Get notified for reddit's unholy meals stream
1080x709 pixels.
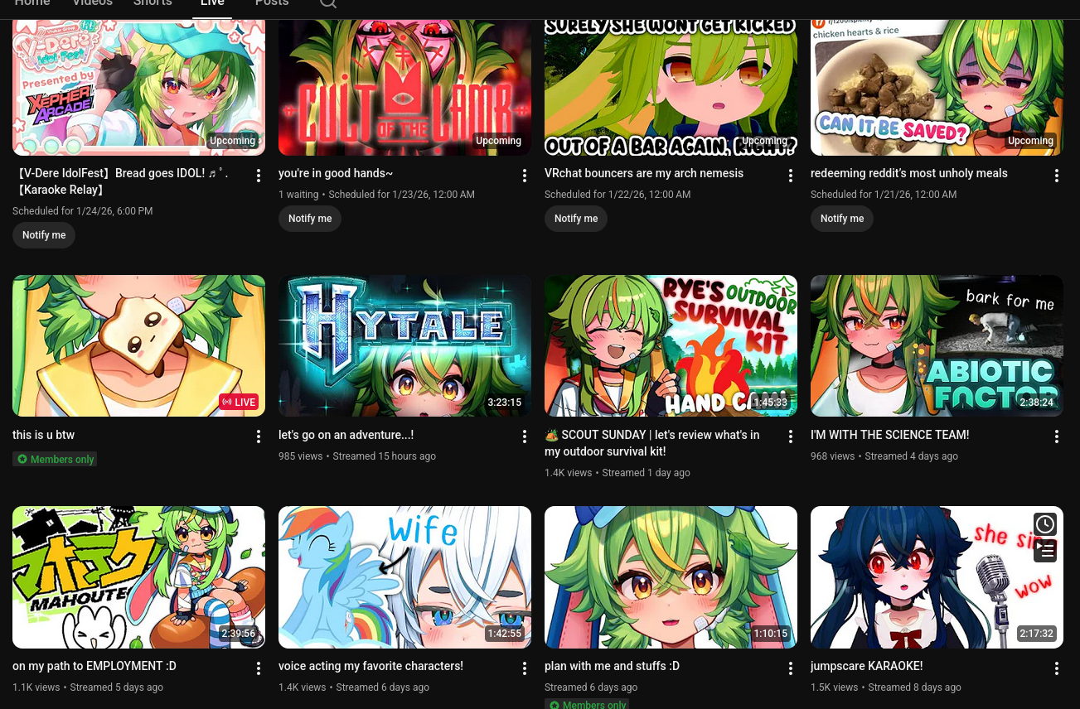click(x=842, y=219)
